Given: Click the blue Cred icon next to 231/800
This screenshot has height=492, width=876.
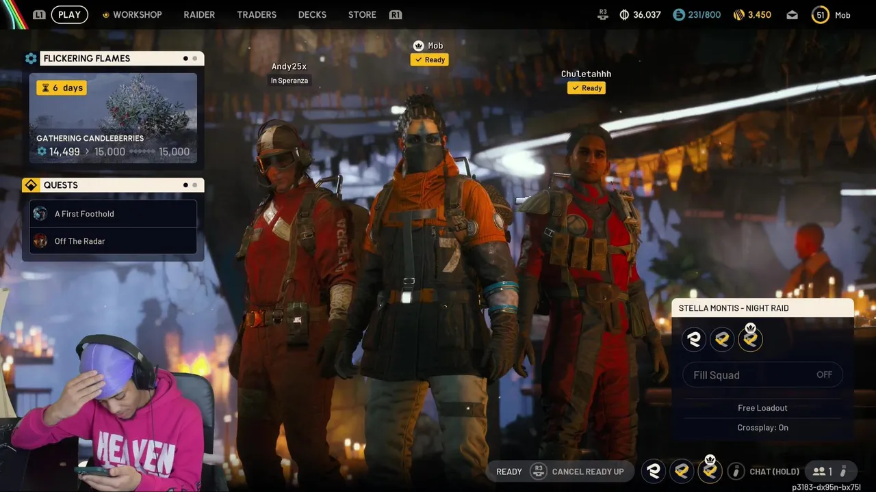Looking at the screenshot, I should [679, 14].
